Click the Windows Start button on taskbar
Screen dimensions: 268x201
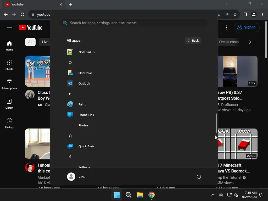point(117,195)
